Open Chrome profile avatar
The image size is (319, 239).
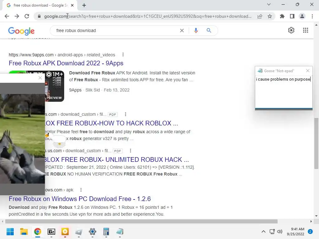pos(302,16)
